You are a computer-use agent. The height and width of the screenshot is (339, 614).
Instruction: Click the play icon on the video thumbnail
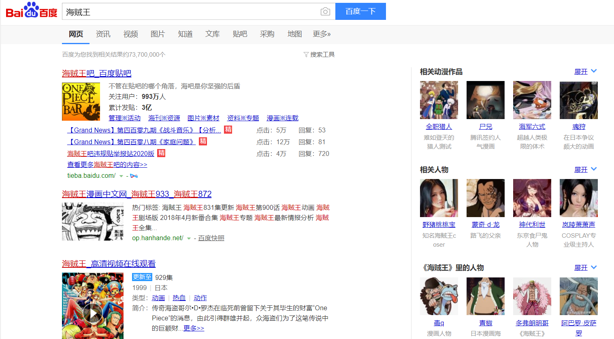coord(93,313)
